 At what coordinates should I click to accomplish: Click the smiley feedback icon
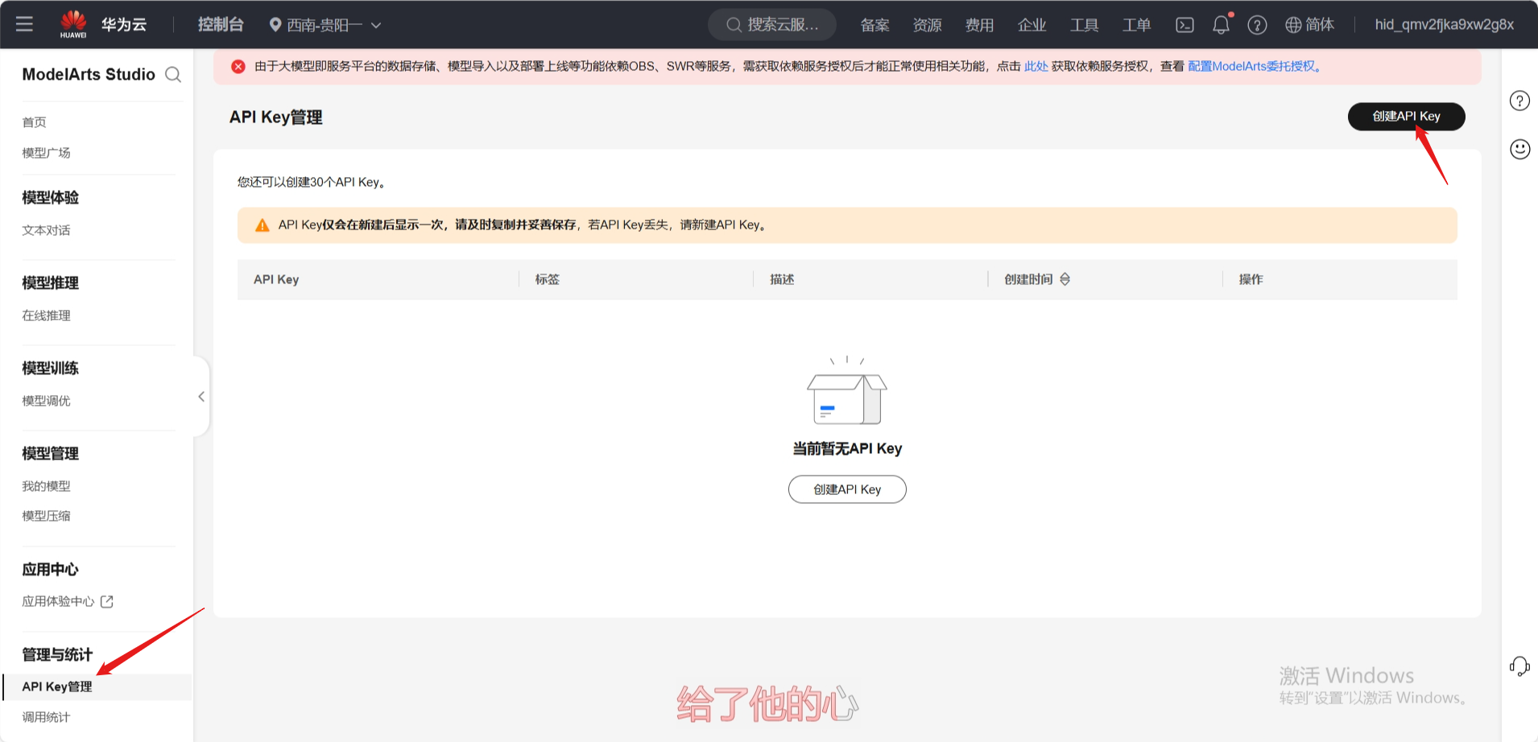pos(1519,150)
